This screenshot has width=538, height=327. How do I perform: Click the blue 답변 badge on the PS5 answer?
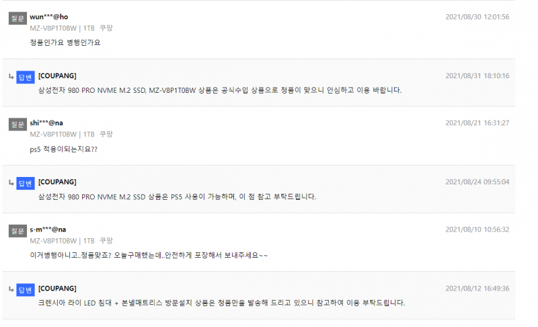(26, 183)
